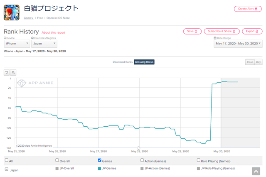Viewport: 266px width, 177px height.
Task: Click the 'Rank History' heading
Action: point(21,32)
